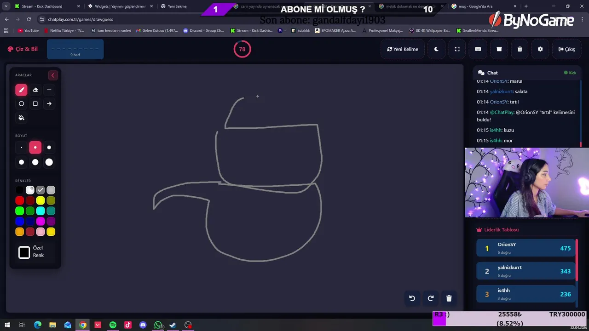Screen dimensions: 589x331
Task: Choose the fourth brush size
Action: click(21, 162)
